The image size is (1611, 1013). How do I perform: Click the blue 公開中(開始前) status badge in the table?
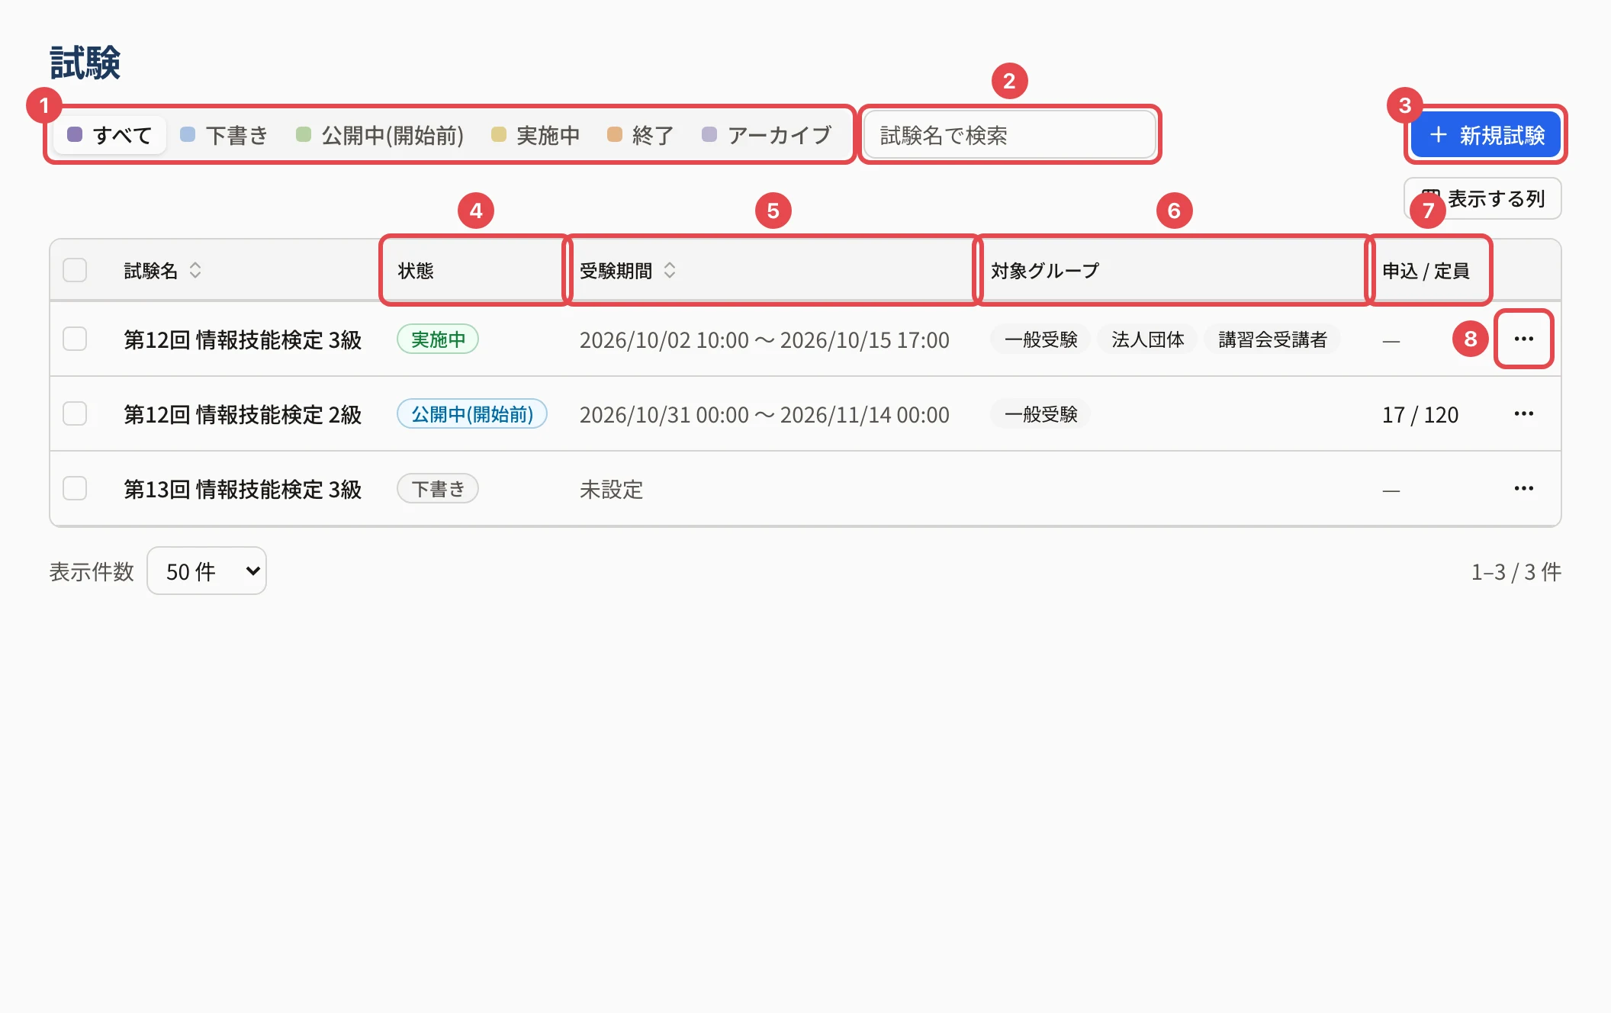(472, 413)
